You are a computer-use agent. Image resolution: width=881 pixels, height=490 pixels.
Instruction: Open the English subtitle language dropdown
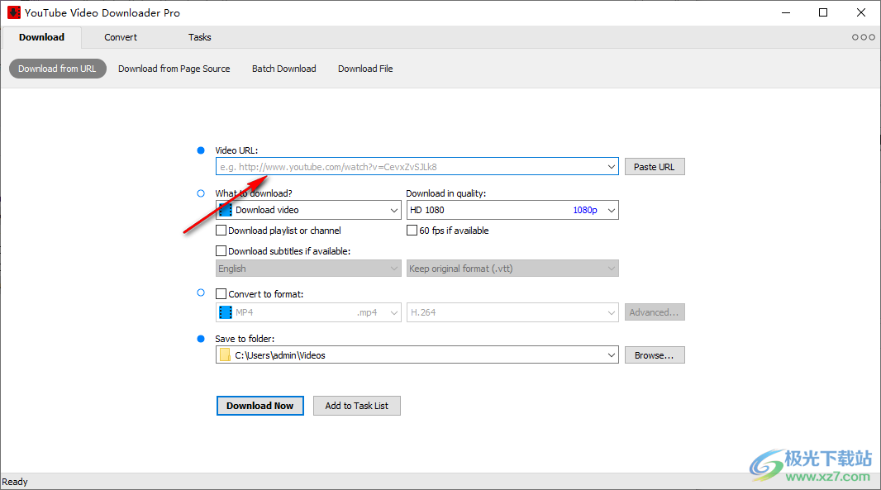(x=308, y=269)
